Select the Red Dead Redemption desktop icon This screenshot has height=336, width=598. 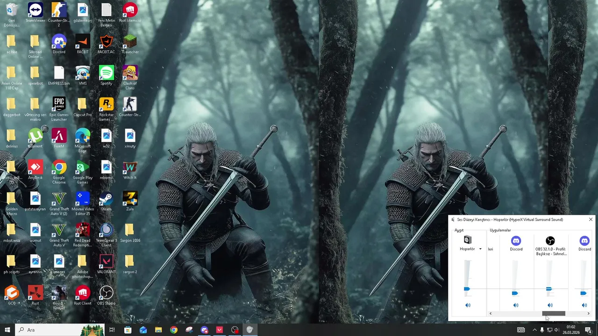tap(83, 235)
